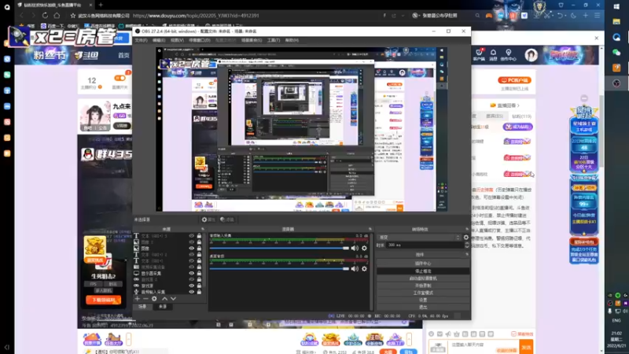Viewport: 629px width, 354px height.
Task: Open 客服 icon in Douyu header
Action: tap(479, 54)
